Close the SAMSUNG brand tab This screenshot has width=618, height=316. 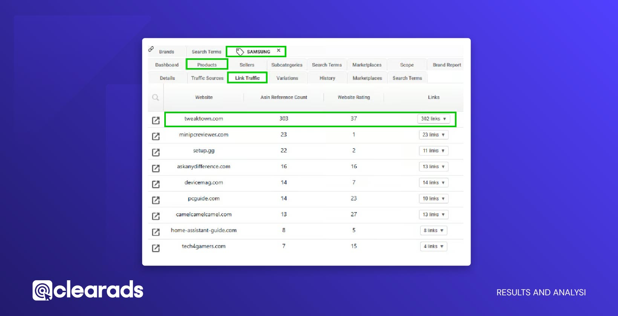pyautogui.click(x=278, y=50)
